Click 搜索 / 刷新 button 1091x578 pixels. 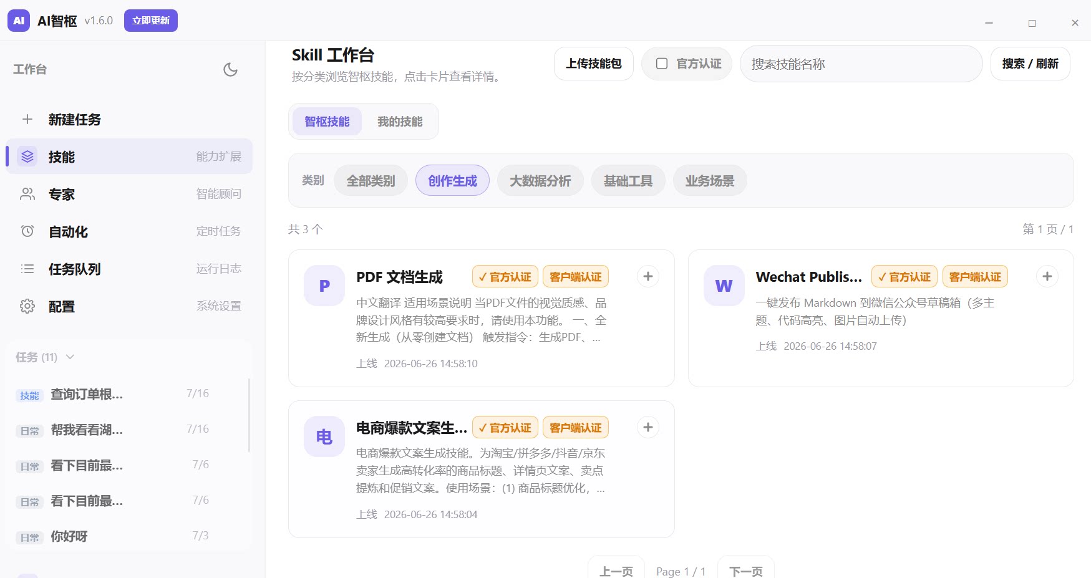[x=1030, y=64]
